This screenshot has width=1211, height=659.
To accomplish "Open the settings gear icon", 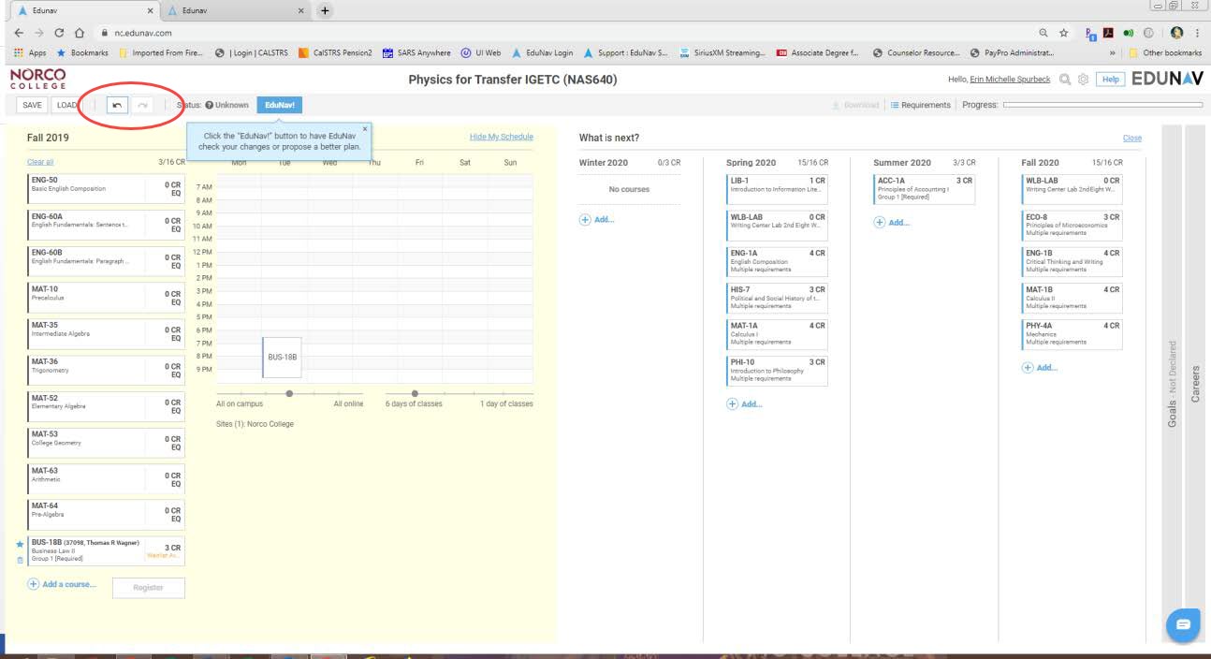I will click(x=1084, y=80).
